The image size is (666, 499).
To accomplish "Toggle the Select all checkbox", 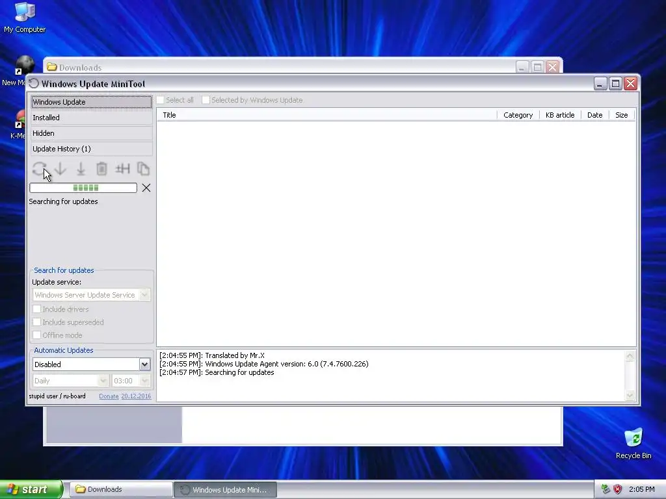I will pos(160,100).
